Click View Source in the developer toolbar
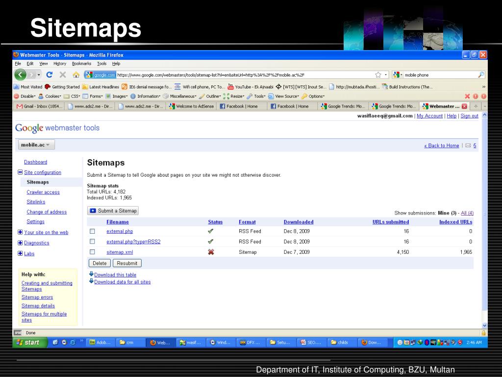The height and width of the screenshot is (377, 502). tap(284, 96)
